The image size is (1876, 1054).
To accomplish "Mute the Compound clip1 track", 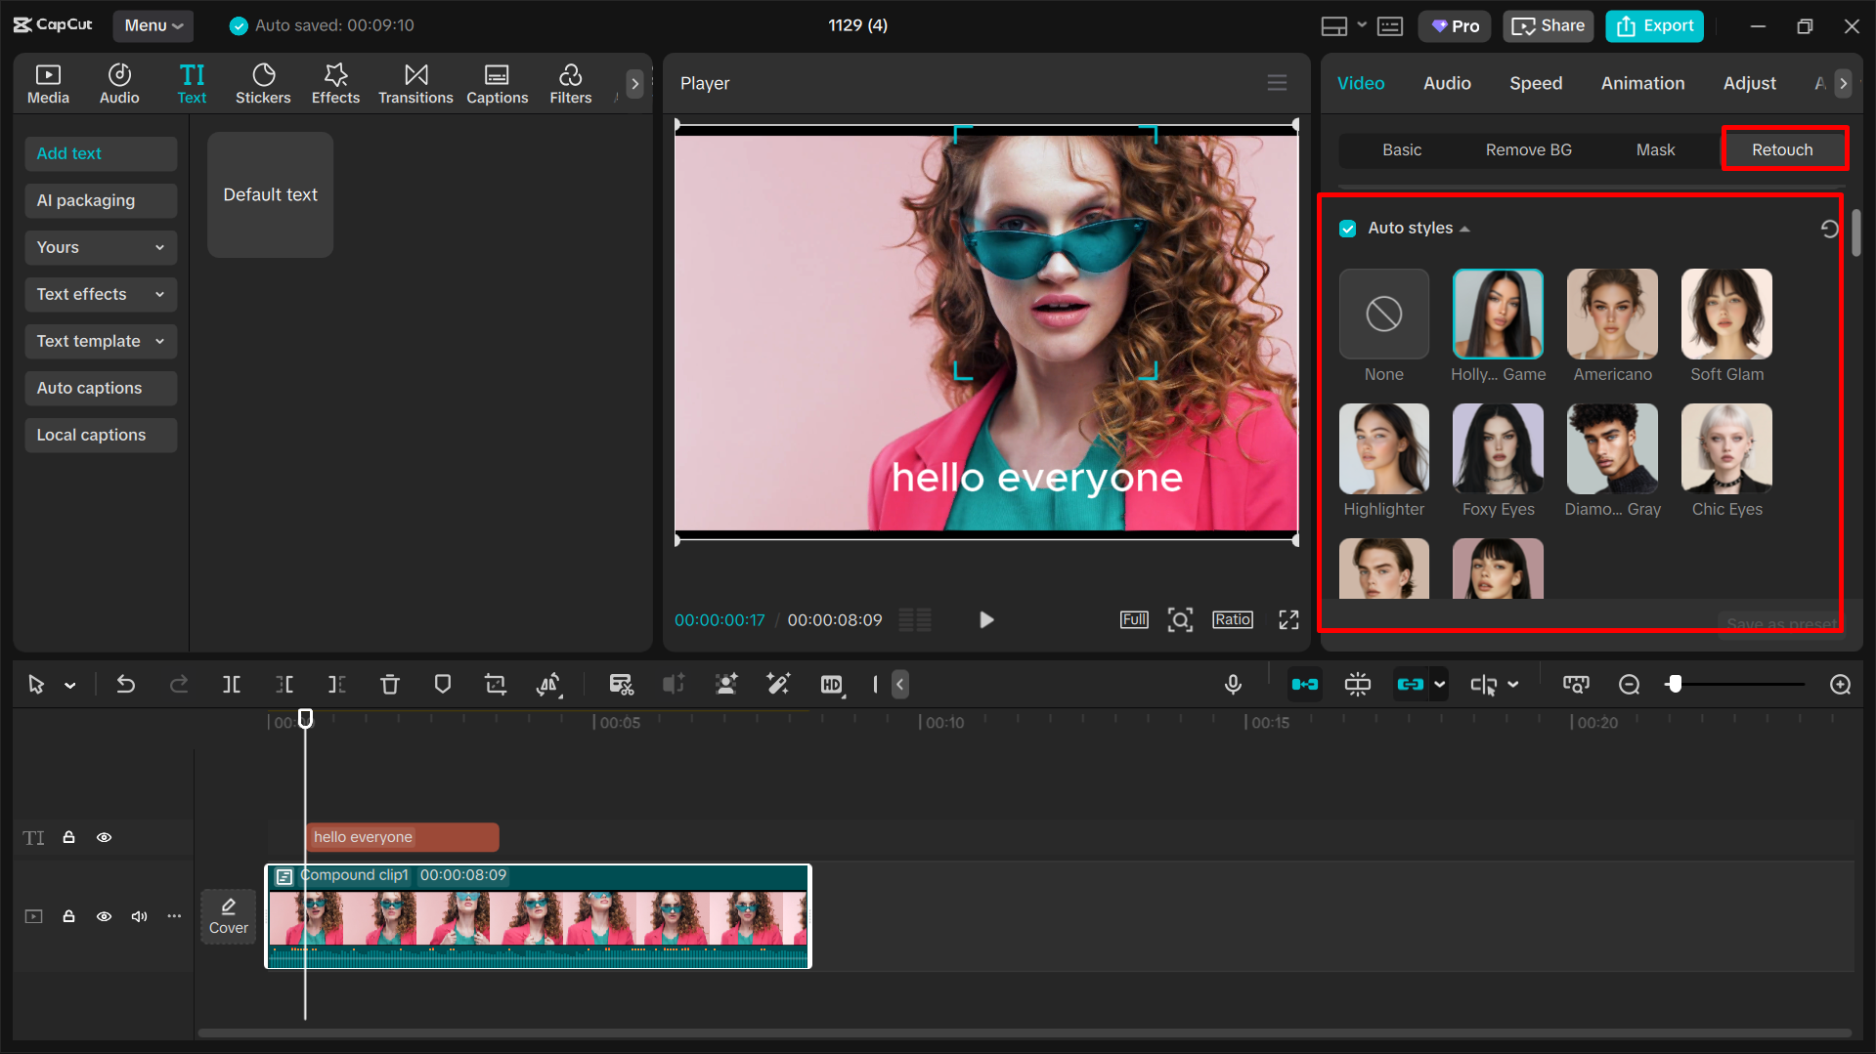I will click(x=138, y=916).
